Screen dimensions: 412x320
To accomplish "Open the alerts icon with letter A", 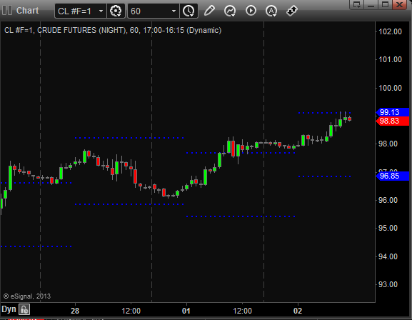I will click(x=271, y=11).
